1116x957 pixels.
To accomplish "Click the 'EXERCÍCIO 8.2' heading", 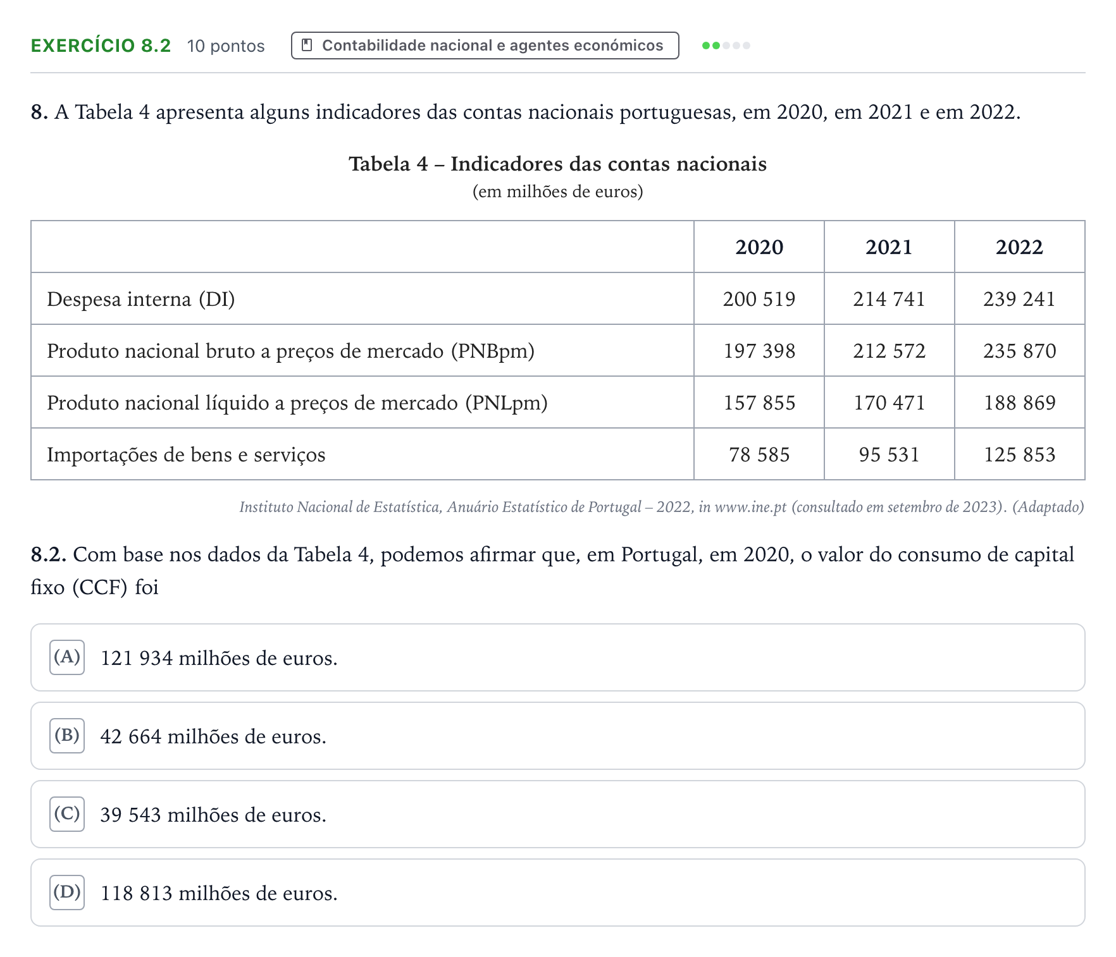I will point(101,46).
